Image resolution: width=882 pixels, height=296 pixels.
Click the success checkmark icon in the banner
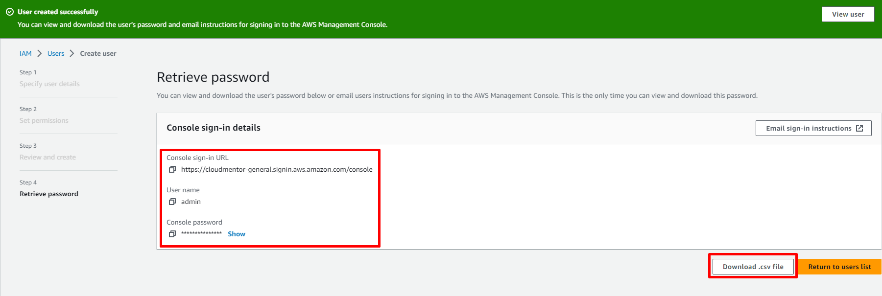(10, 12)
